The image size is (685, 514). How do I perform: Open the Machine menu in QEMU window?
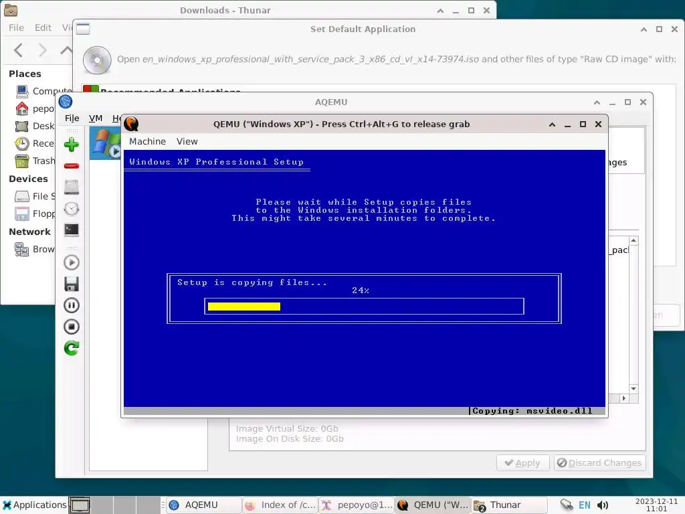(x=147, y=141)
